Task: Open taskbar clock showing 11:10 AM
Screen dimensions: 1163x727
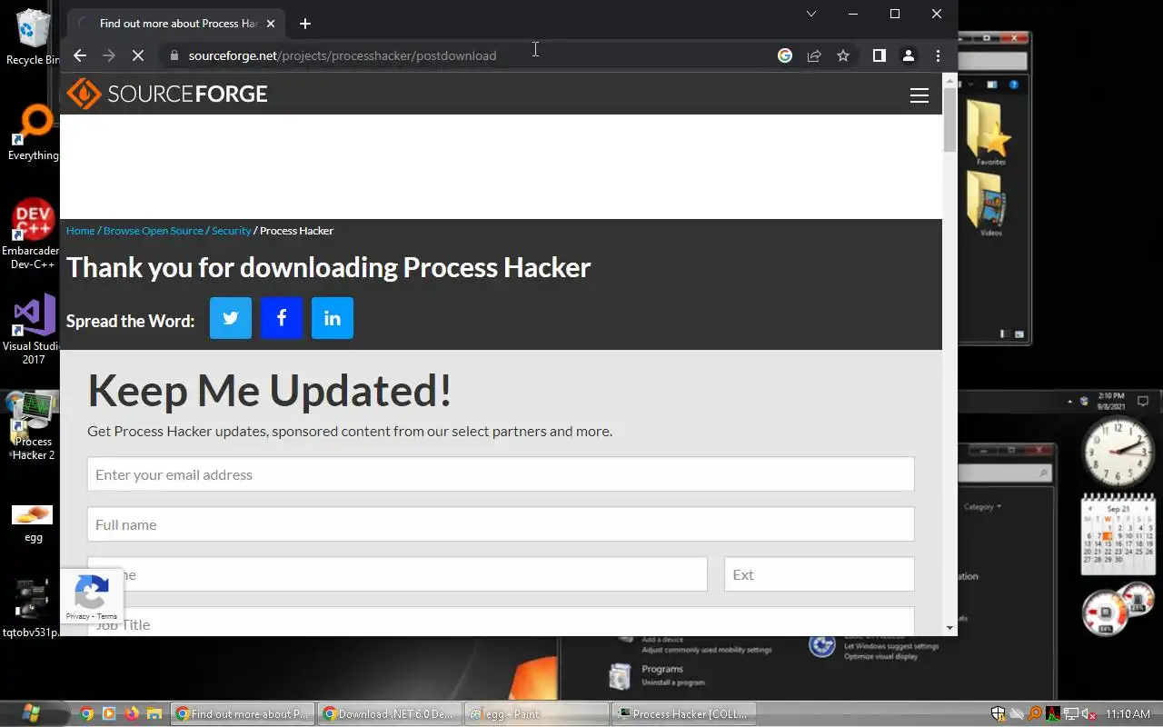Action: click(x=1128, y=714)
